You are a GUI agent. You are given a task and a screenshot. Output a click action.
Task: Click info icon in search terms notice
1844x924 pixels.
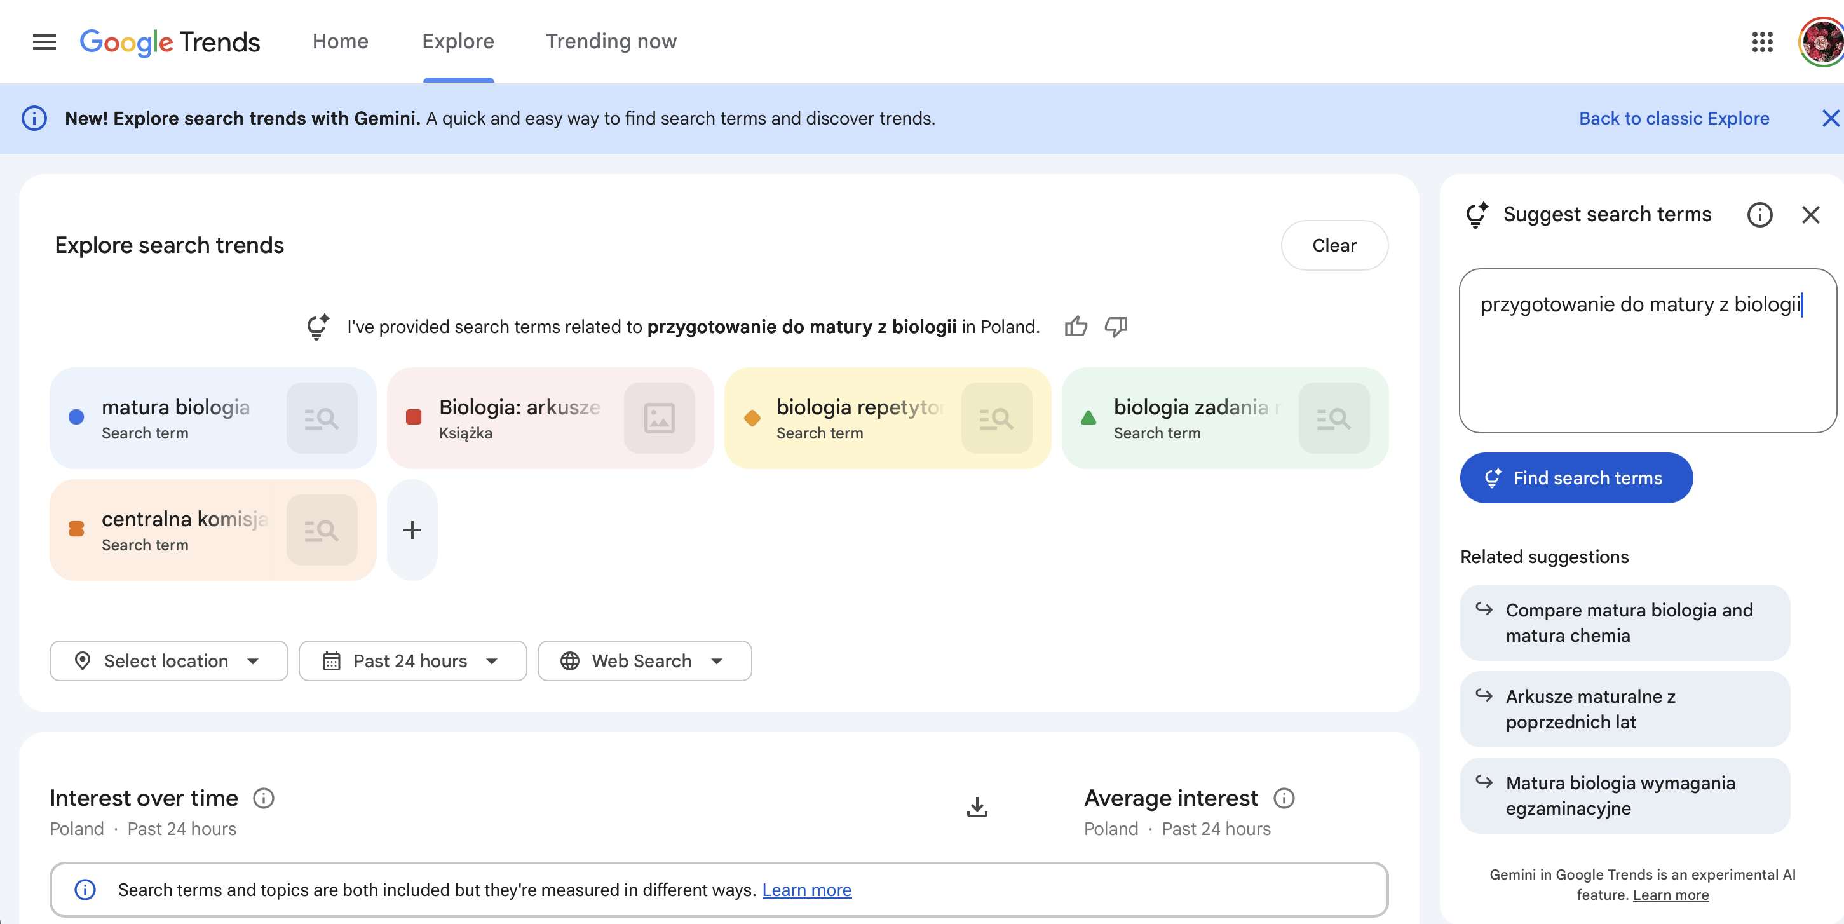[x=85, y=890]
